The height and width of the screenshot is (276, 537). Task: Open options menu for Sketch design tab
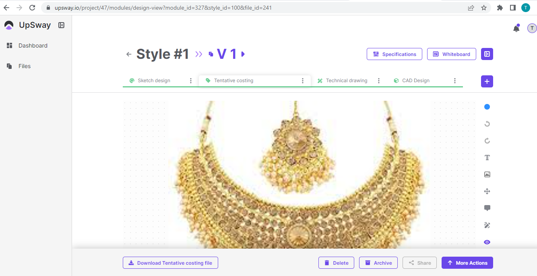(x=191, y=81)
